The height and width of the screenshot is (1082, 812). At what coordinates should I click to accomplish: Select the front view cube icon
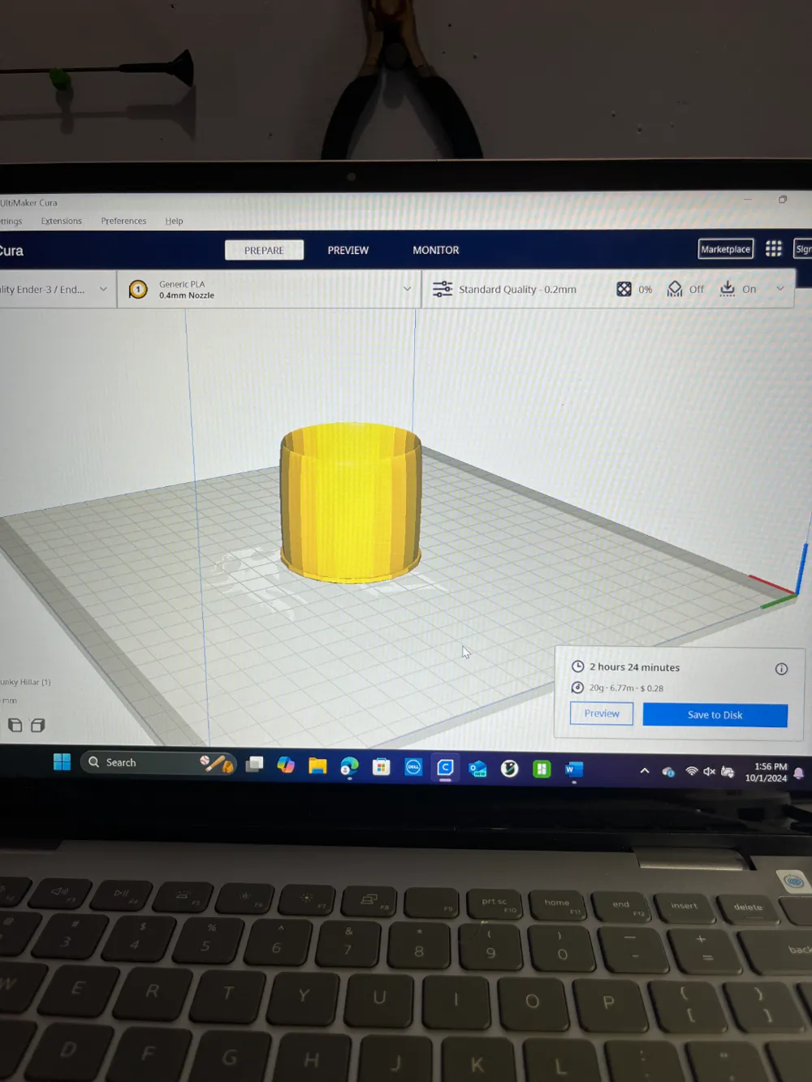click(37, 725)
